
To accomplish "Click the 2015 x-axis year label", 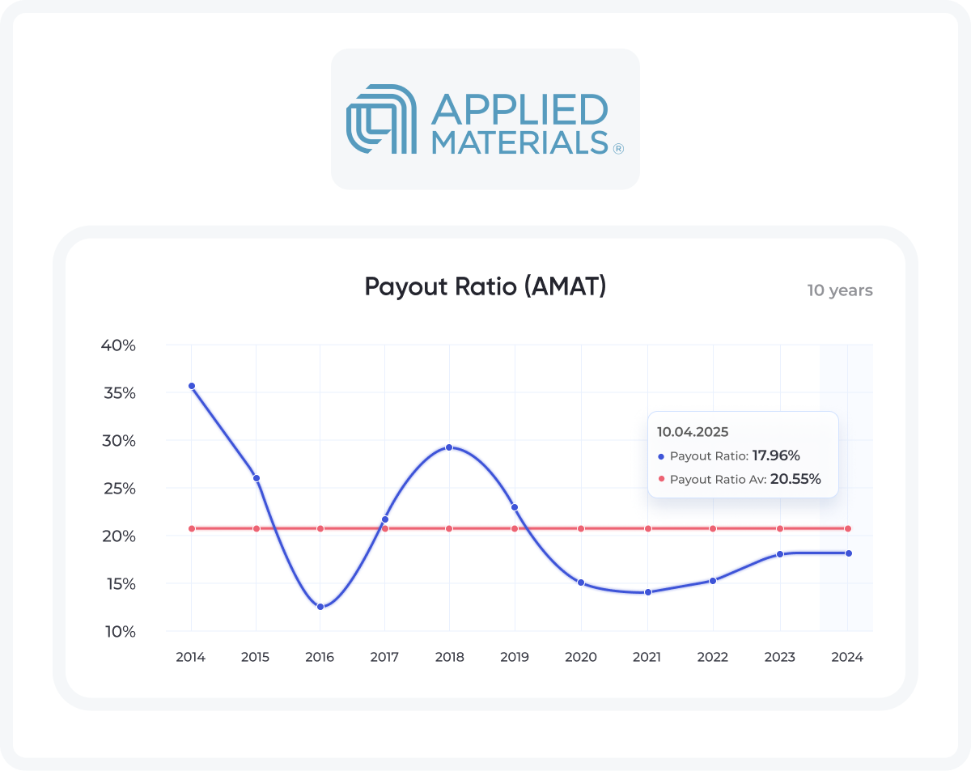I will (256, 658).
